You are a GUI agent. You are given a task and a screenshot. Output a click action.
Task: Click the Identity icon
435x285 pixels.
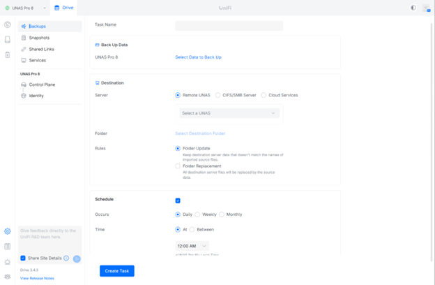[24, 96]
